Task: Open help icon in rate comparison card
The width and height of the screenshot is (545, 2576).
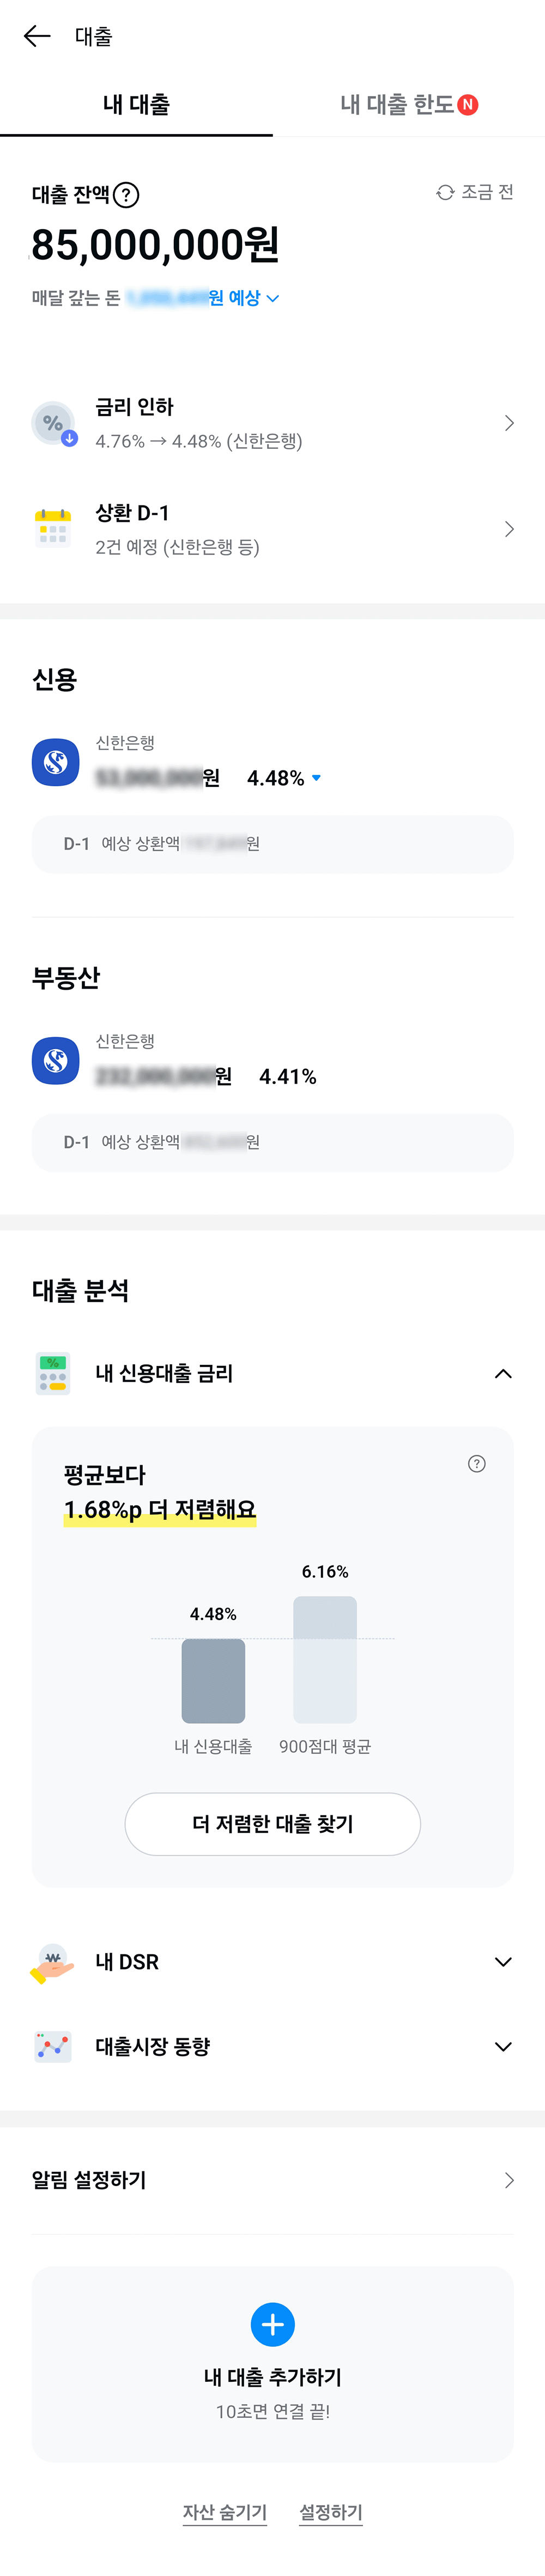Action: point(477,1464)
